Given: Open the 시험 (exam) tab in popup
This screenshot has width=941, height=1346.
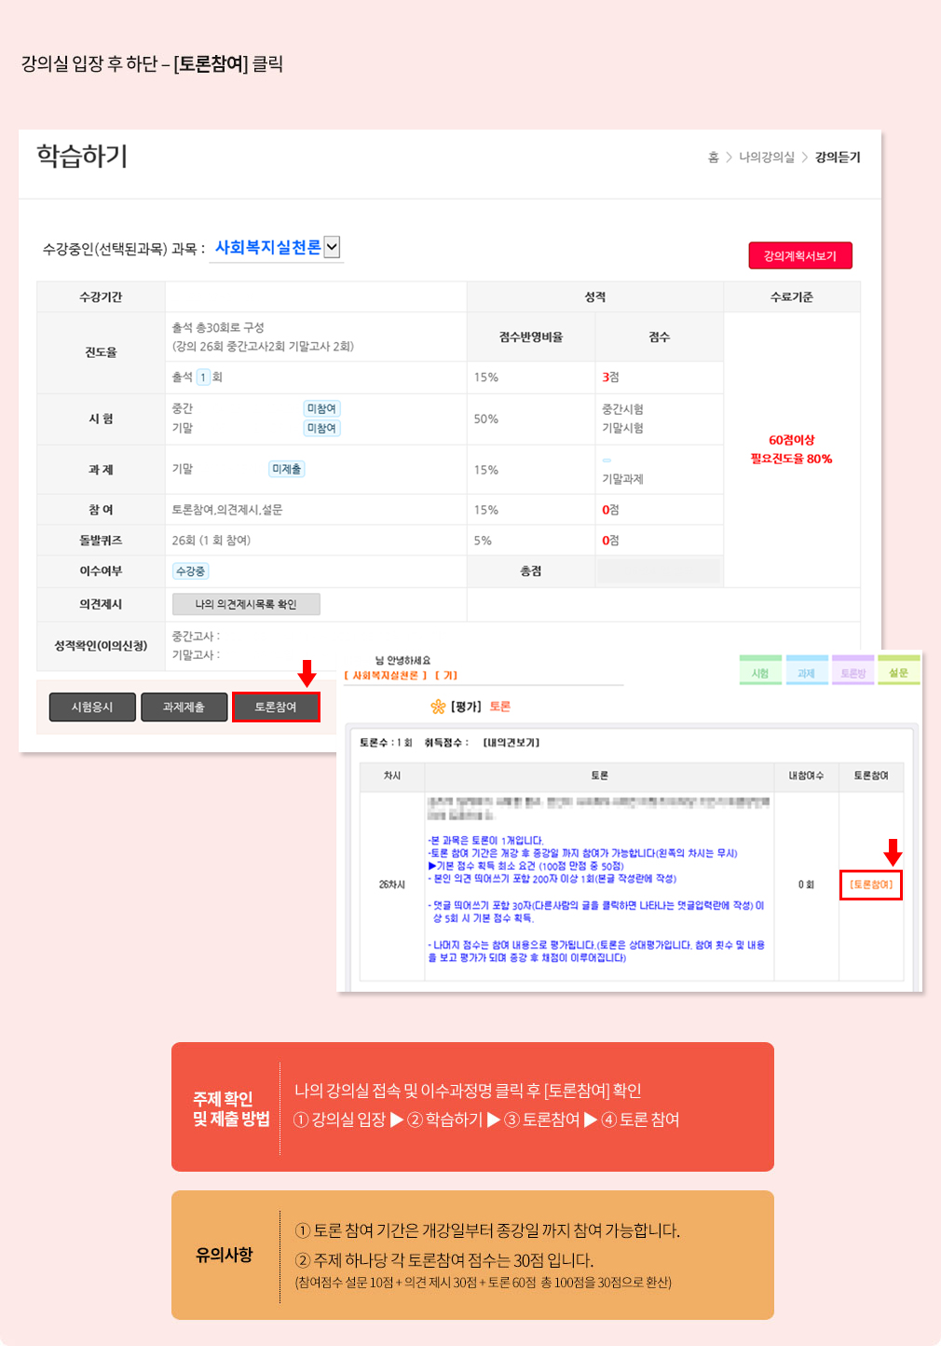Looking at the screenshot, I should (x=760, y=669).
